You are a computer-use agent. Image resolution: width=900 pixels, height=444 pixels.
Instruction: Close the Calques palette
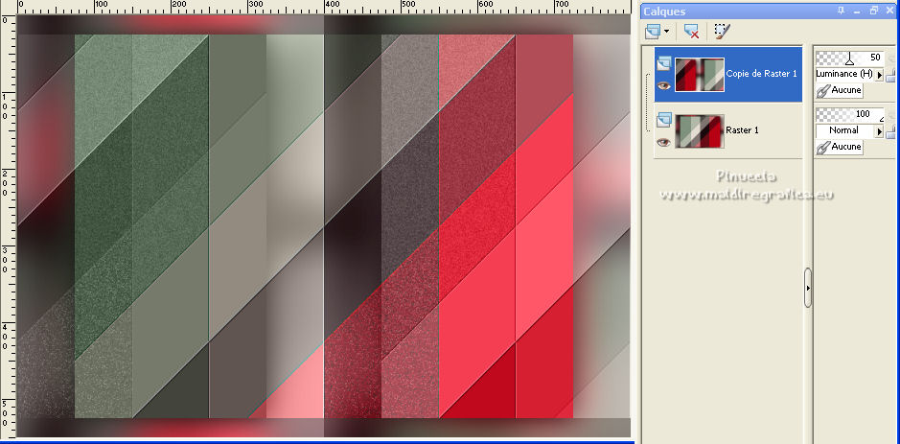click(x=889, y=11)
